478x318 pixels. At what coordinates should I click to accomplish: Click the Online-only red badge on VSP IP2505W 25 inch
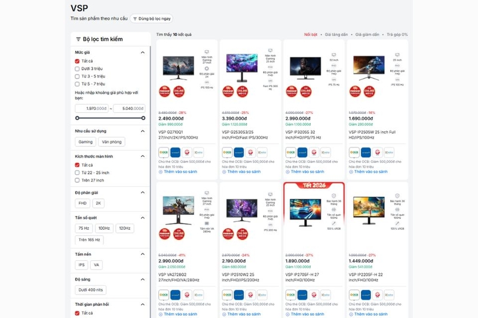click(x=369, y=92)
